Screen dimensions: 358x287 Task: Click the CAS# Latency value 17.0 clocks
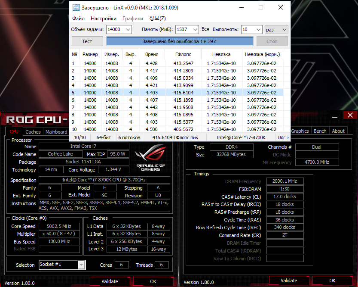(x=285, y=197)
